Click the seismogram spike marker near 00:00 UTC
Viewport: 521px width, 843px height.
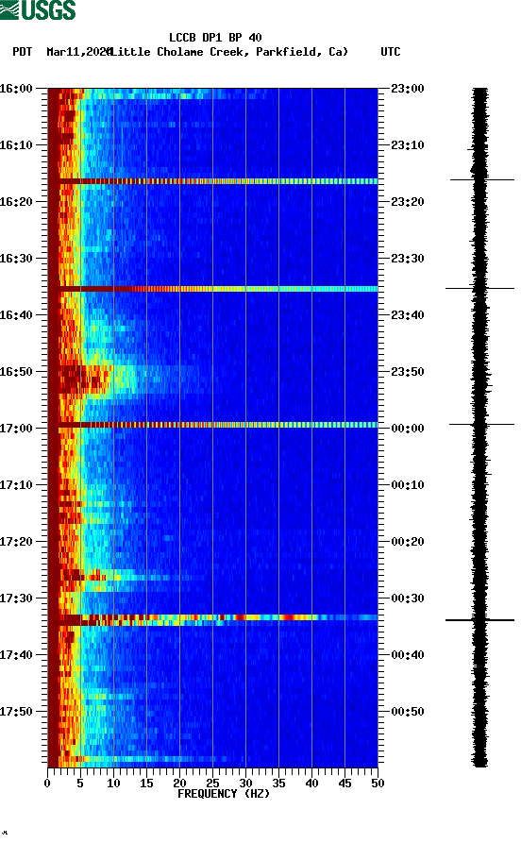pyautogui.click(x=481, y=424)
